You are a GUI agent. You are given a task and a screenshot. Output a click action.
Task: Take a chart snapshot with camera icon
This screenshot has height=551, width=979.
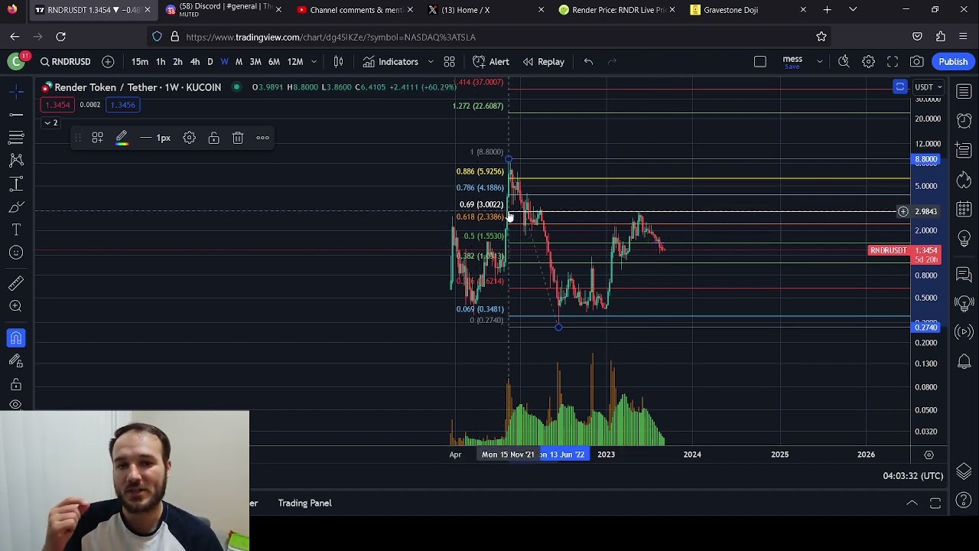(x=917, y=61)
